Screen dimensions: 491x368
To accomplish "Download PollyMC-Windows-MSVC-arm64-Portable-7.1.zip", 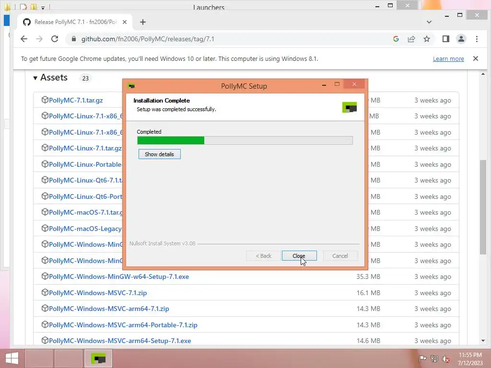I will point(123,325).
